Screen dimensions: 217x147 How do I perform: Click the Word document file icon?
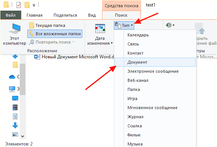click(37, 57)
